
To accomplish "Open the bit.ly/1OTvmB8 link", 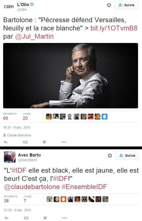I will point(114,28).
